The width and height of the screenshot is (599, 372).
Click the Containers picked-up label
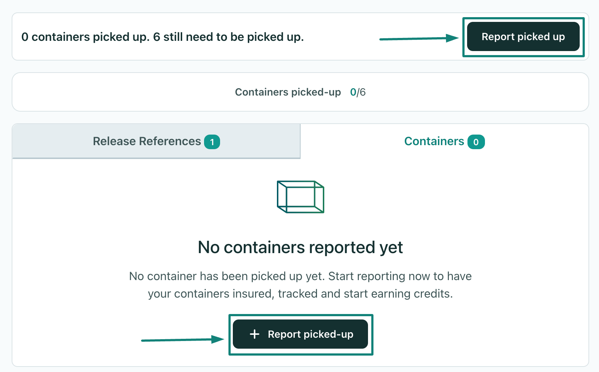pyautogui.click(x=288, y=92)
